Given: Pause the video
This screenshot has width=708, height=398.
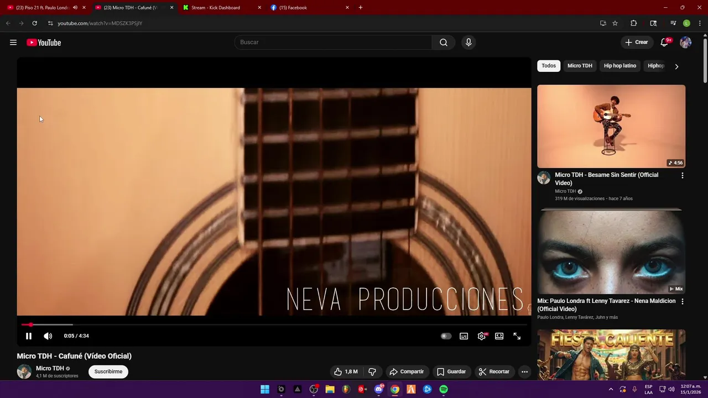Looking at the screenshot, I should 29,336.
